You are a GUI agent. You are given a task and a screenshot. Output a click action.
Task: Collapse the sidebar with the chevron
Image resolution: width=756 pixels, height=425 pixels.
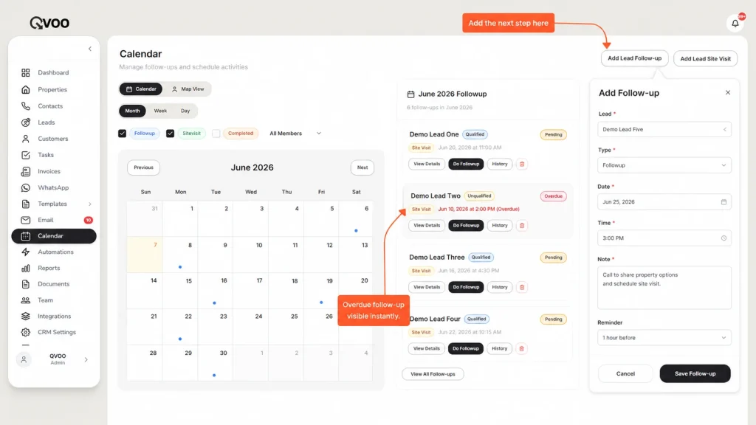[89, 49]
